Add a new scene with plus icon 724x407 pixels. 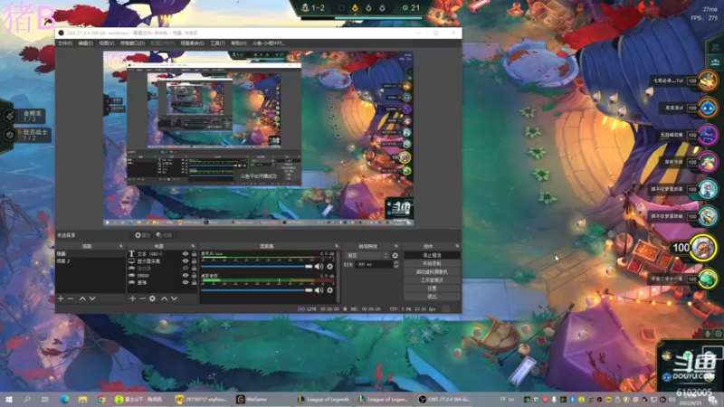pos(61,298)
